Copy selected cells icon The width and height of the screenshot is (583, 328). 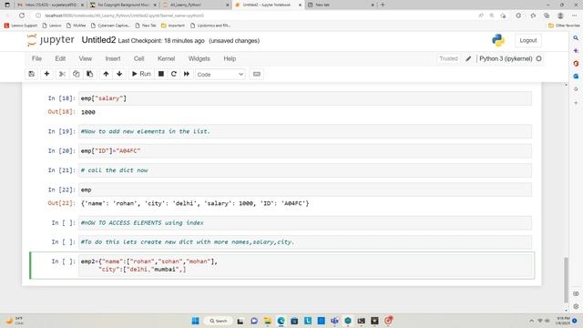pos(76,74)
